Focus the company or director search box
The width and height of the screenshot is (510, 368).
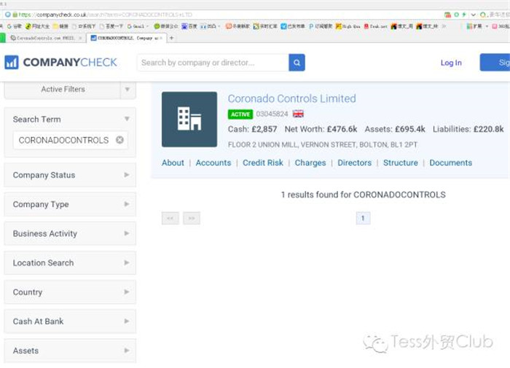(x=213, y=63)
